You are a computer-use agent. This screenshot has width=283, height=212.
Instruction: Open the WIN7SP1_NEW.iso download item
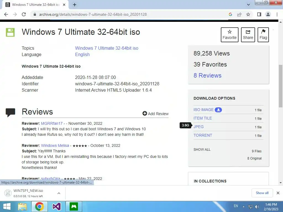coord(28,193)
